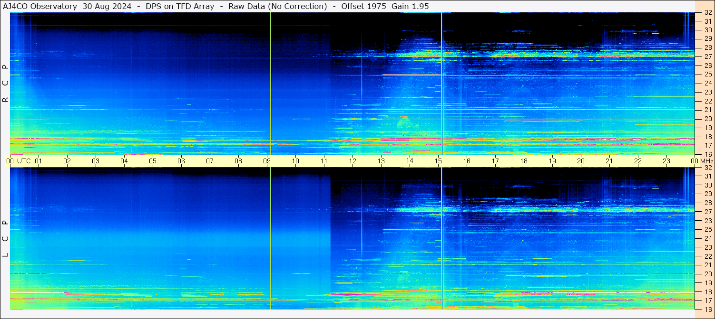The width and height of the screenshot is (715, 319).
Task: Click the 18 hour label on time axis
Action: click(x=524, y=161)
